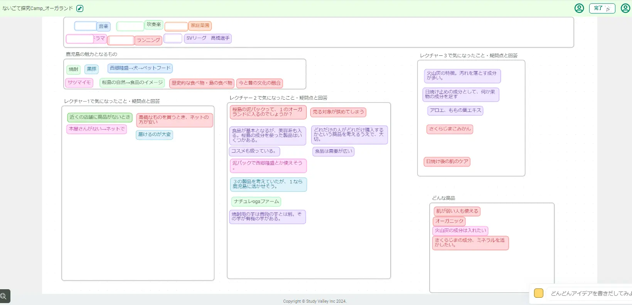This screenshot has width=632, height=305.
Task: Select the コスメも扱っている note
Action: (254, 152)
